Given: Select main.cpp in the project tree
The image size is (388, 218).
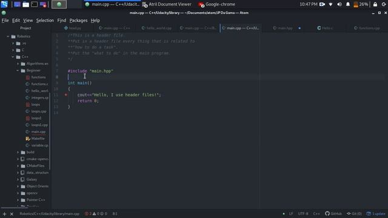Looking at the screenshot, I should (38, 132).
